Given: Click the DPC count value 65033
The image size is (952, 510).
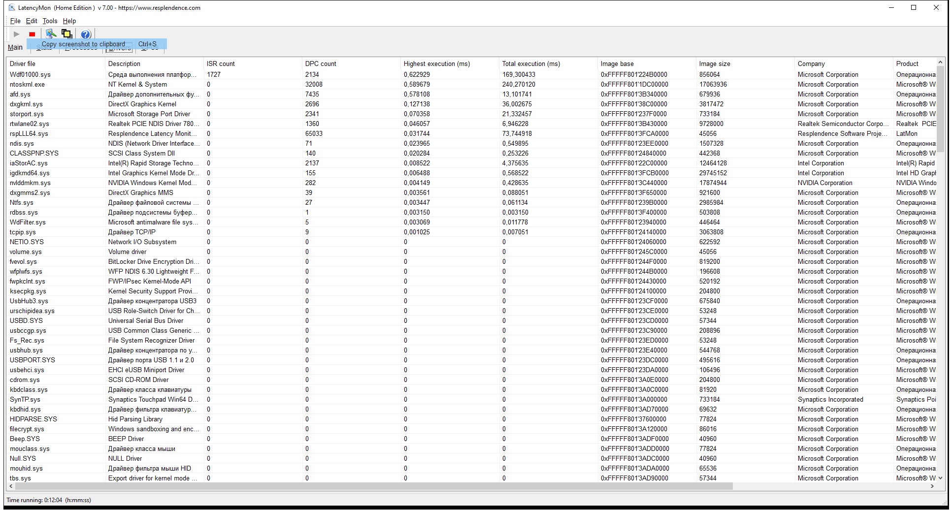Looking at the screenshot, I should tap(314, 133).
